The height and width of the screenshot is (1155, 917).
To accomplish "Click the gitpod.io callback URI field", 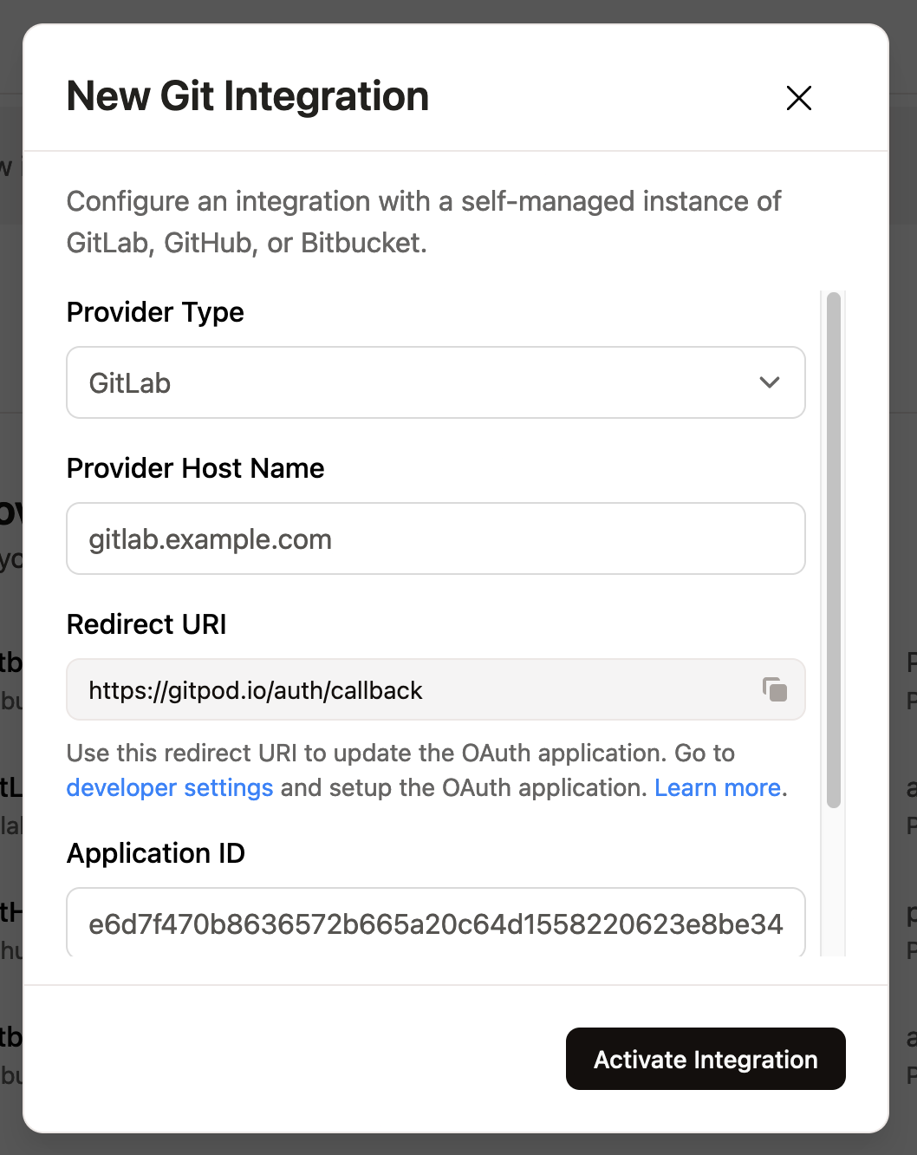I will pyautogui.click(x=436, y=689).
